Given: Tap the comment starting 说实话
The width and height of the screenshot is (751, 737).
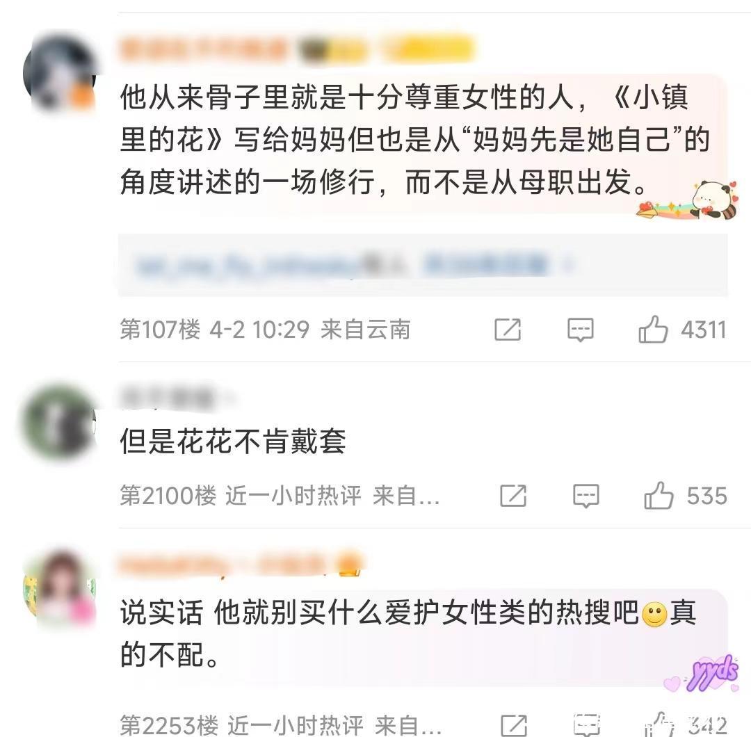Looking at the screenshot, I should pos(408,633).
